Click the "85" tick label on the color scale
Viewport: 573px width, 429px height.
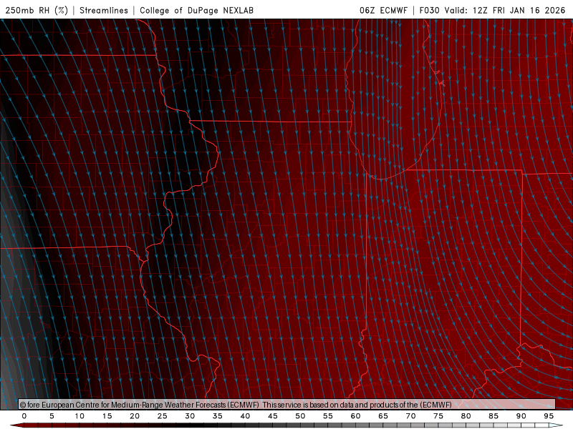(x=493, y=416)
